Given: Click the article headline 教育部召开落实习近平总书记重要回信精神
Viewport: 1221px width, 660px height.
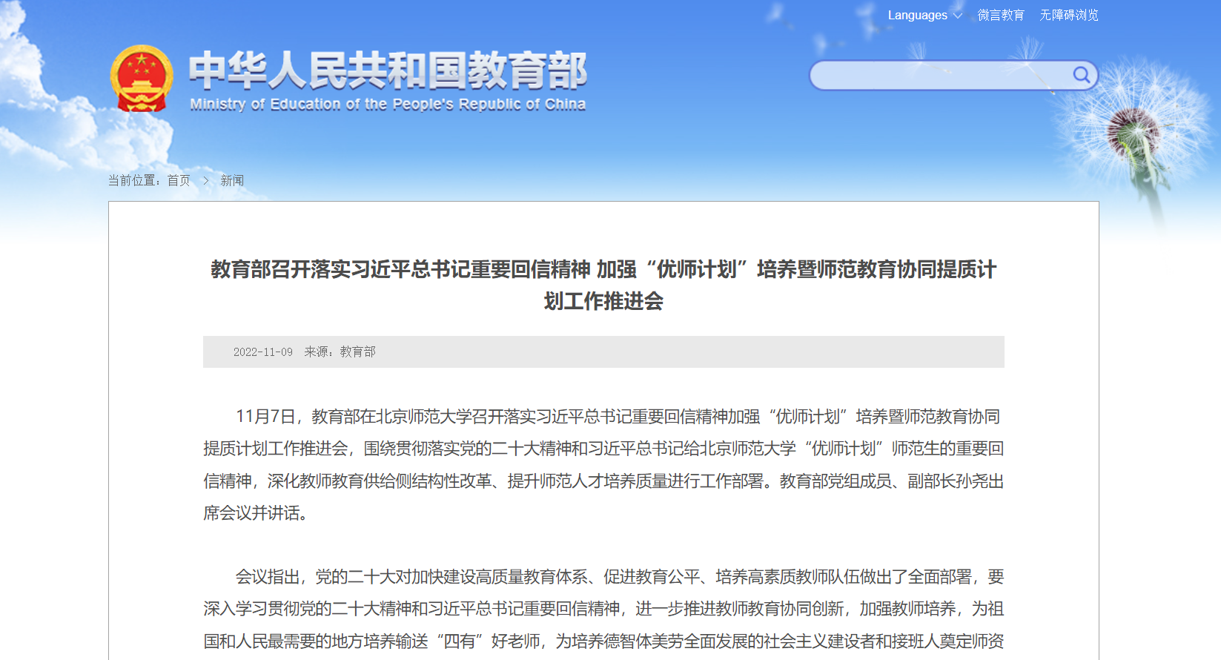Looking at the screenshot, I should [x=603, y=285].
